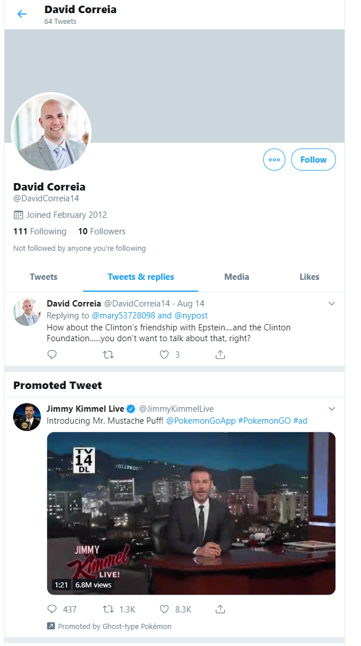Share David Correia's tweet
The width and height of the screenshot is (361, 646).
coord(220,354)
